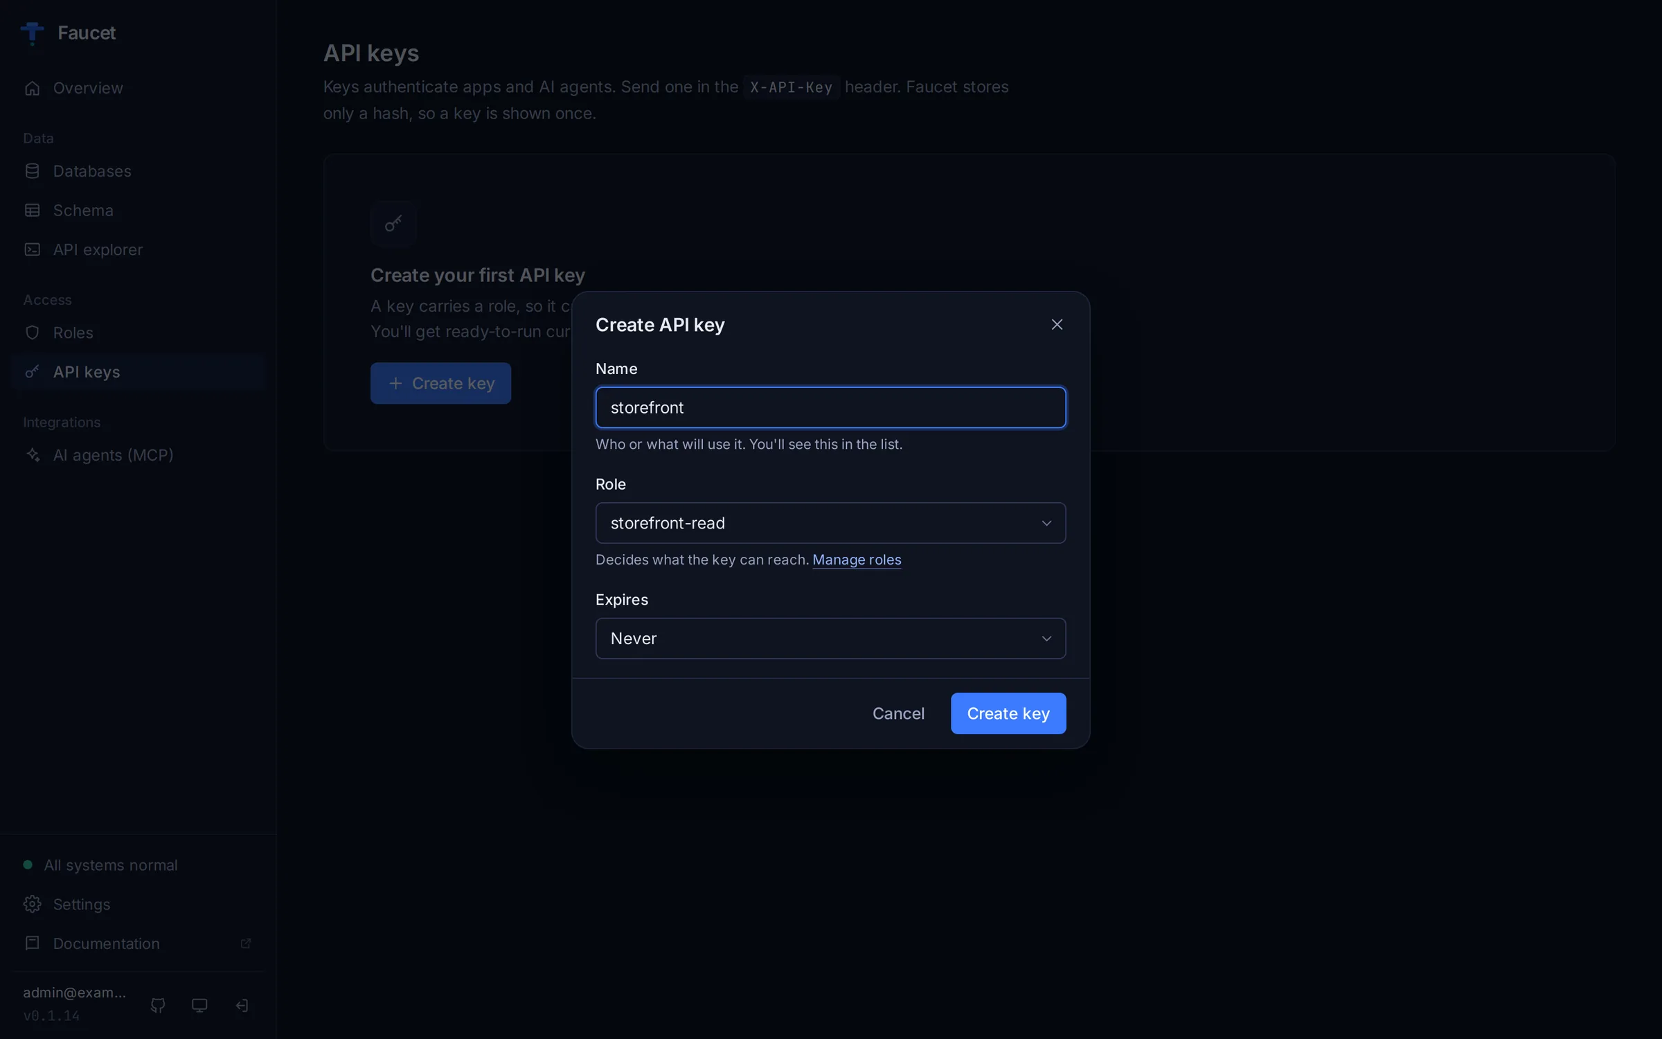The image size is (1662, 1039).
Task: Select API keys in the sidebar
Action: [138, 372]
